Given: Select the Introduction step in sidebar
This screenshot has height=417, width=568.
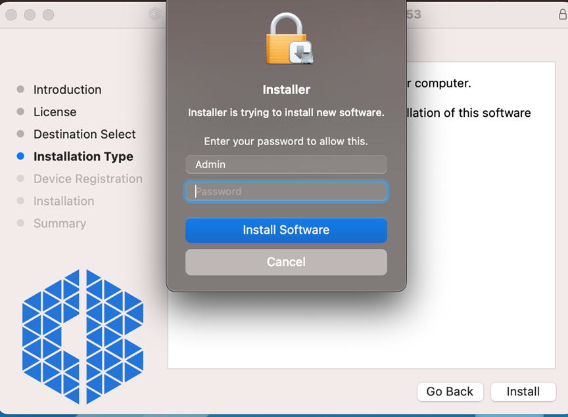Looking at the screenshot, I should (x=67, y=90).
